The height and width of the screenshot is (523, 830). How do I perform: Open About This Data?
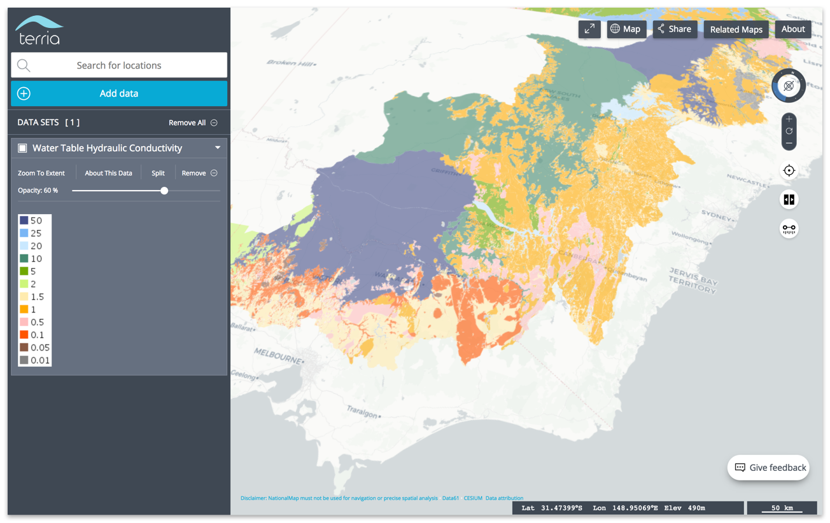click(x=108, y=173)
